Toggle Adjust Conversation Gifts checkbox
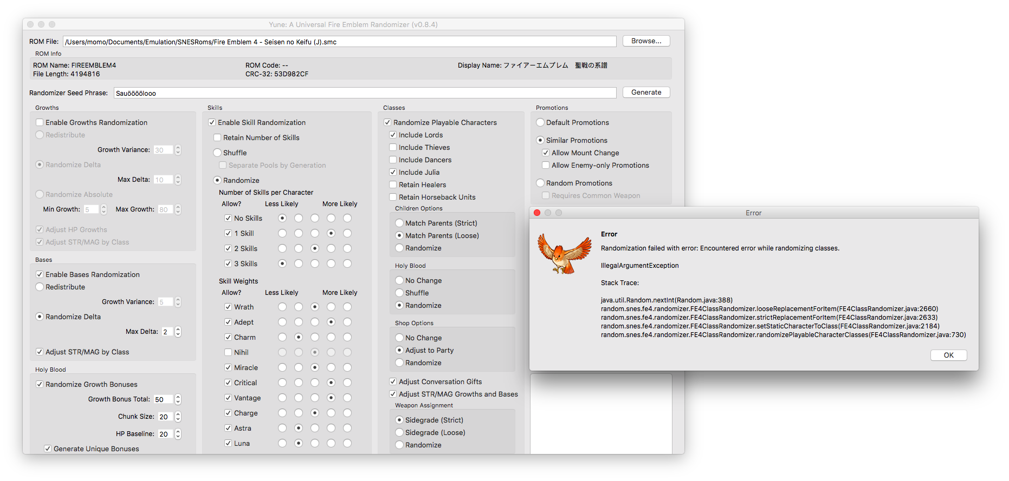1009x481 pixels. coord(393,381)
